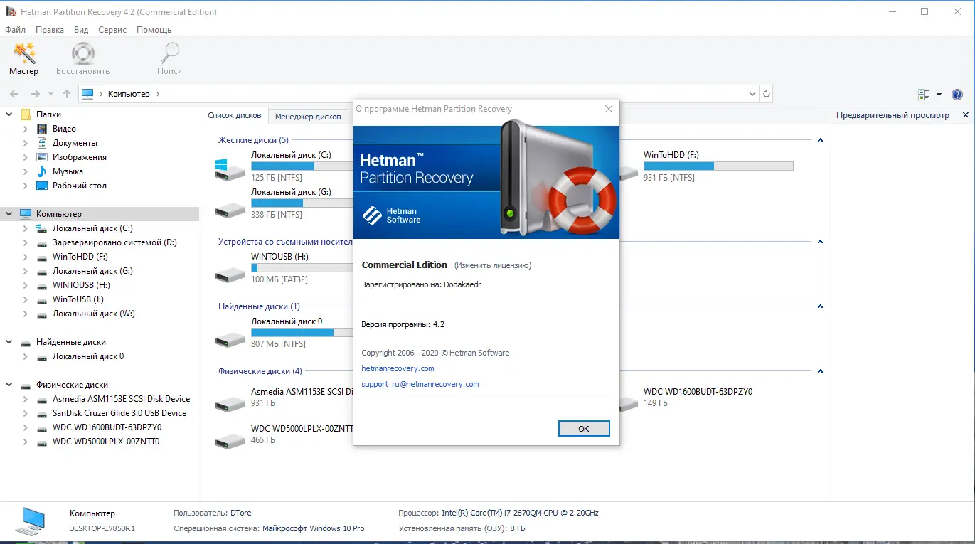Viewport: 975px width, 544px height.
Task: Open the Мастер wizard tool
Action: [23, 57]
